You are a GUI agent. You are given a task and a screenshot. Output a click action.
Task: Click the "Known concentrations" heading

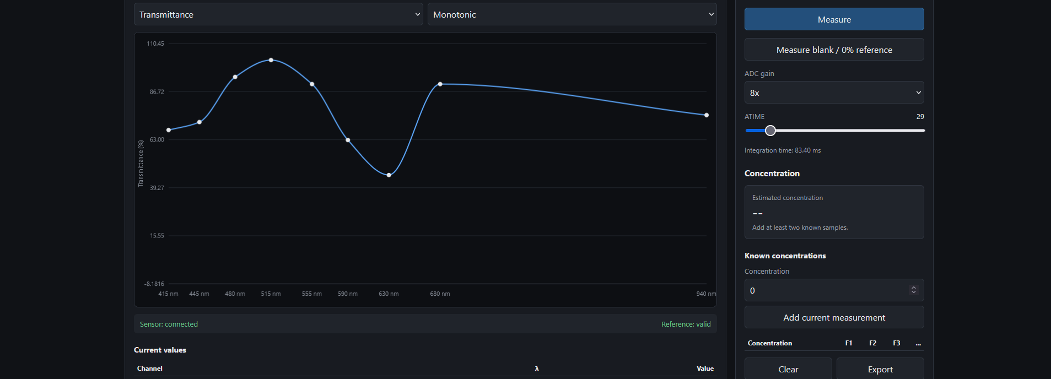point(785,256)
